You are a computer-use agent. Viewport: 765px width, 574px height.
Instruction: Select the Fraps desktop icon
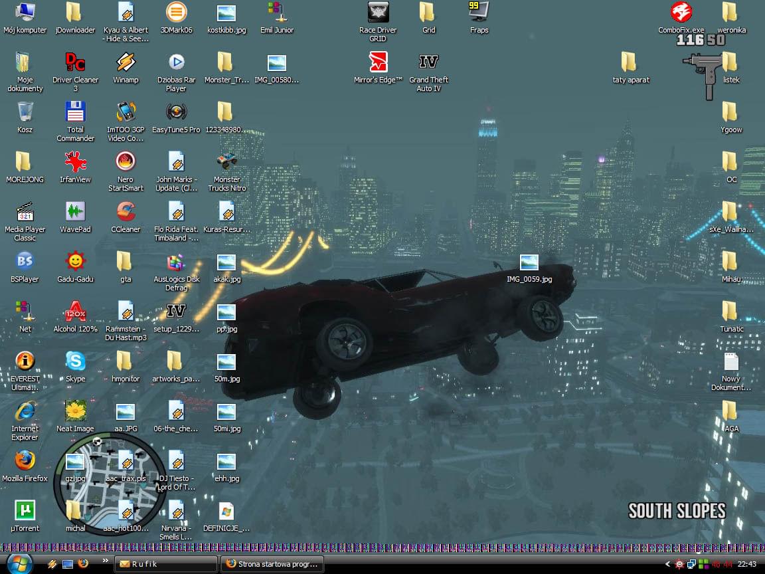[479, 13]
